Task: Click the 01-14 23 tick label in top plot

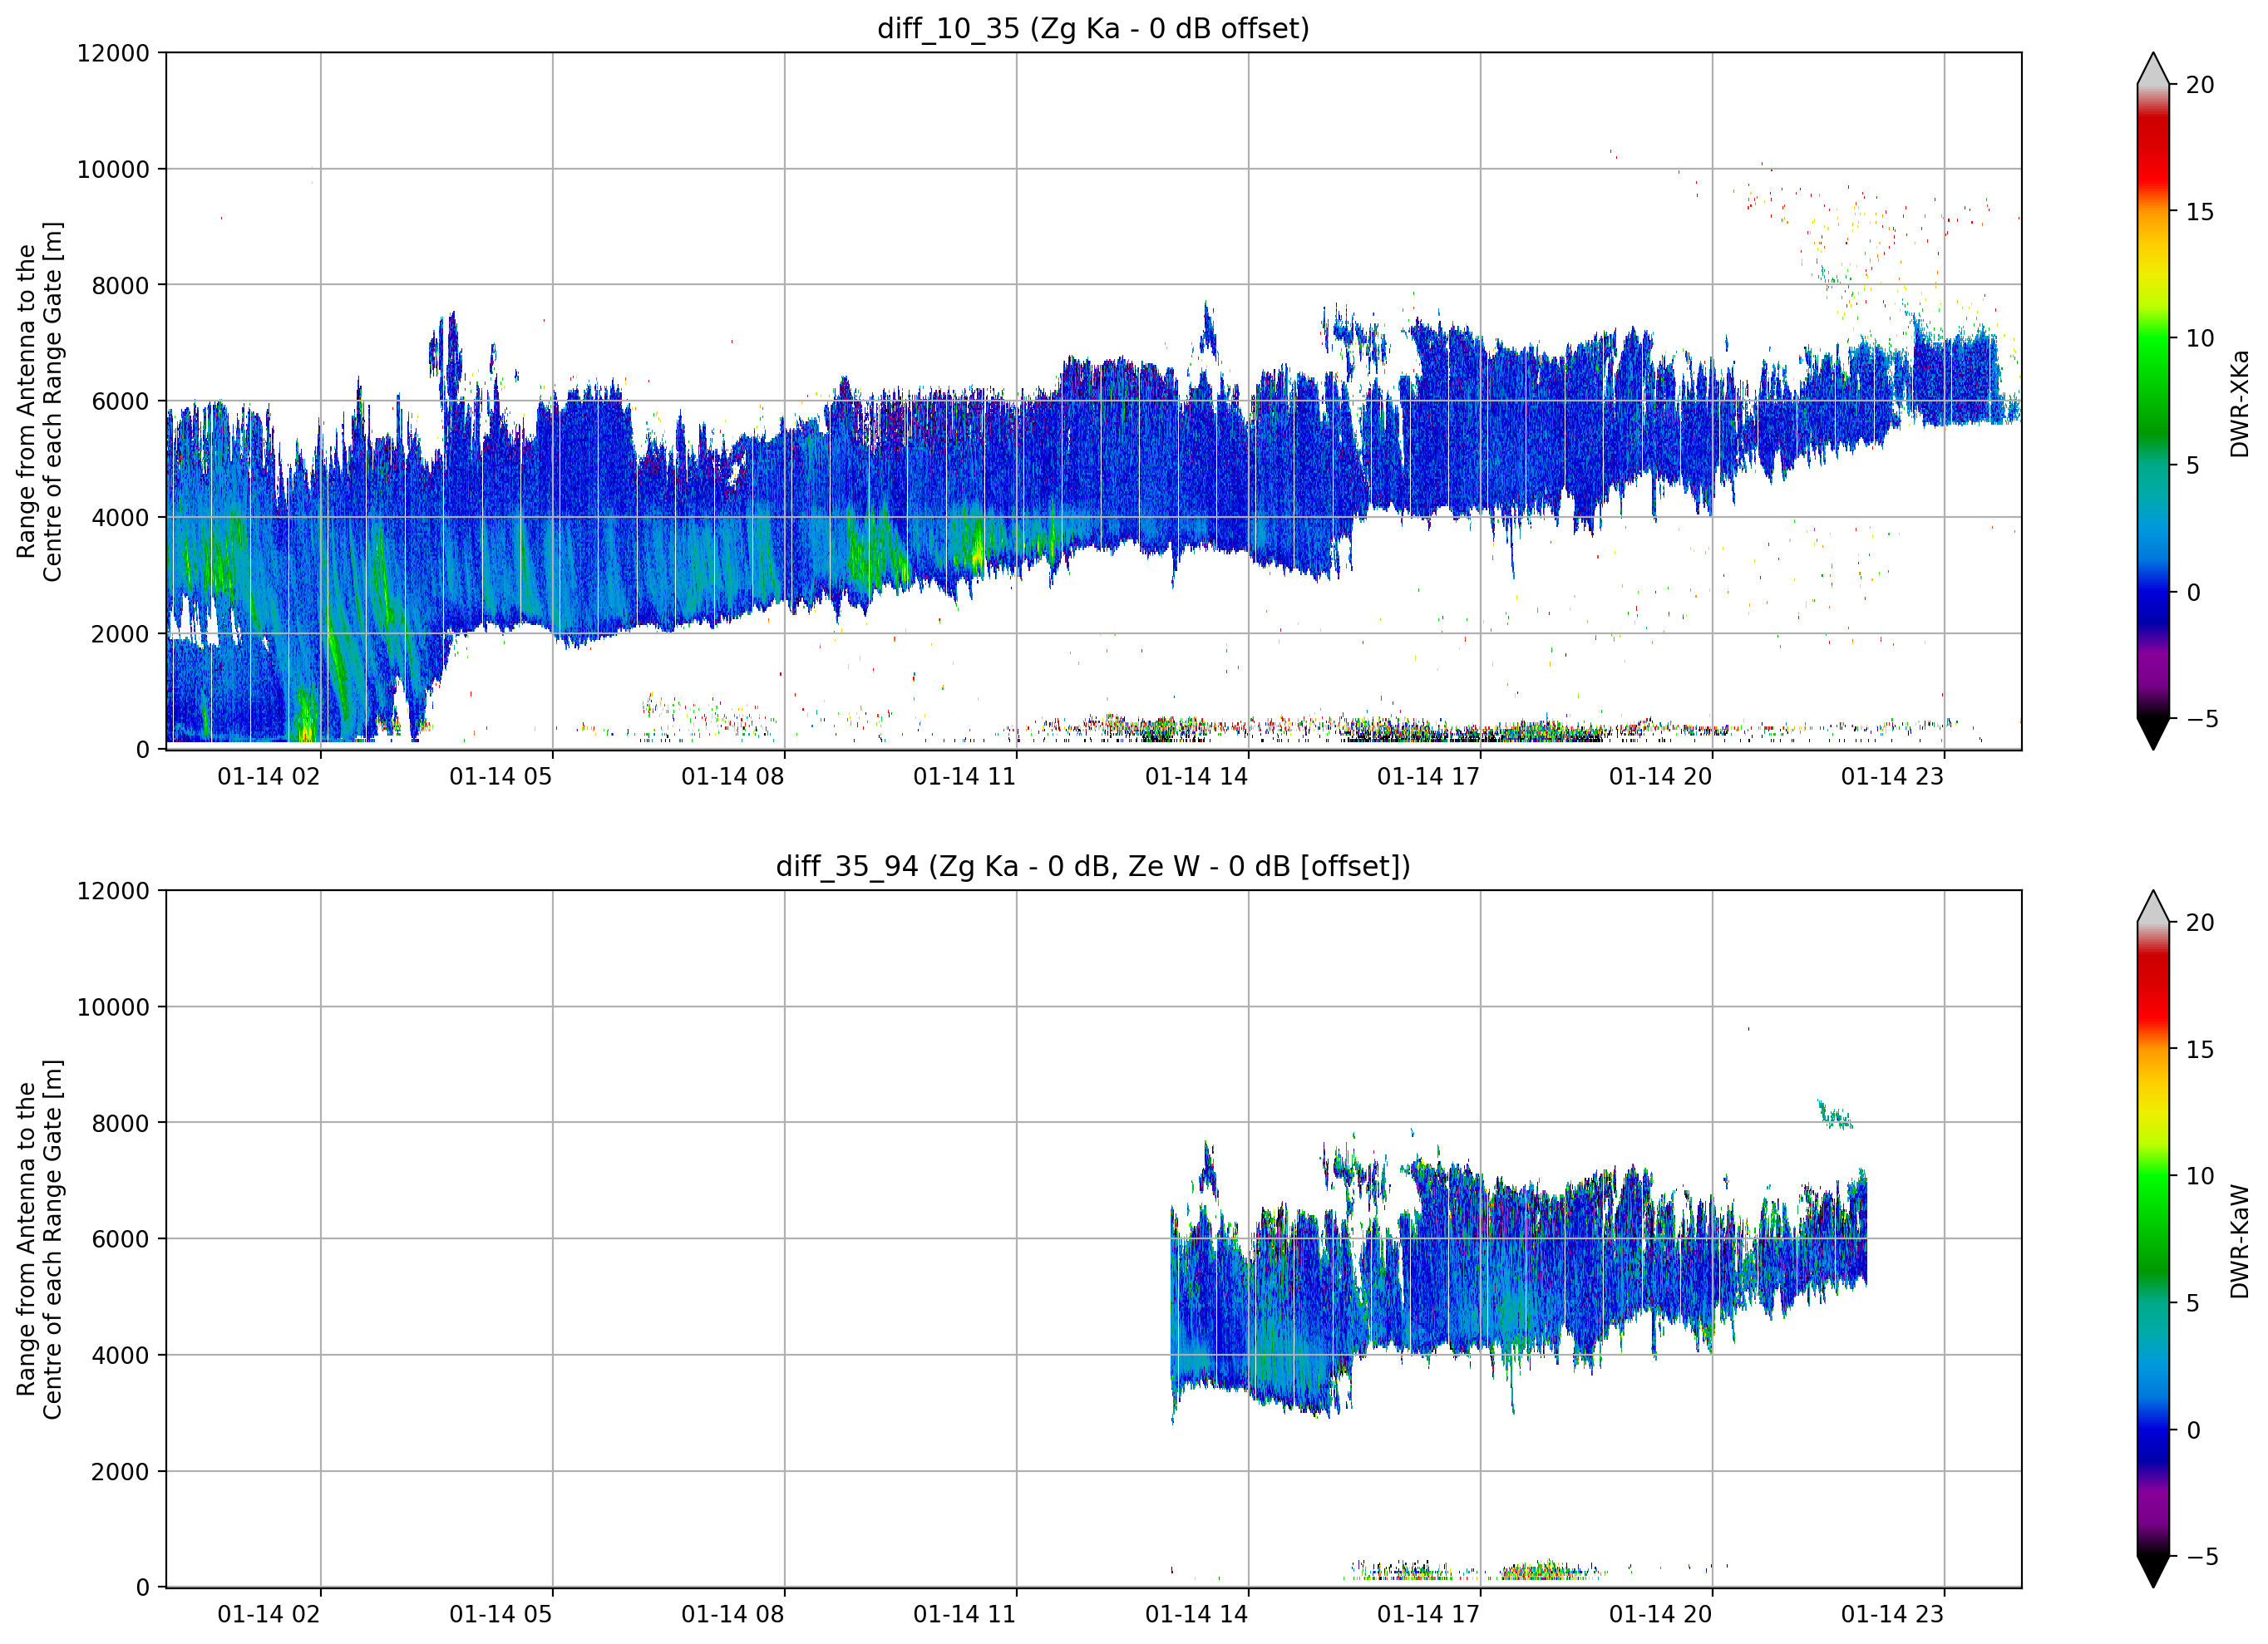Action: tap(1892, 776)
